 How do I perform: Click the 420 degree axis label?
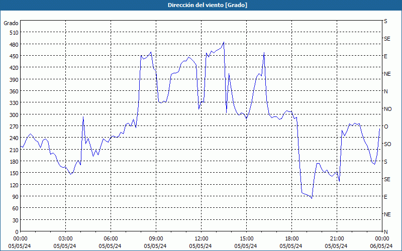14,68
